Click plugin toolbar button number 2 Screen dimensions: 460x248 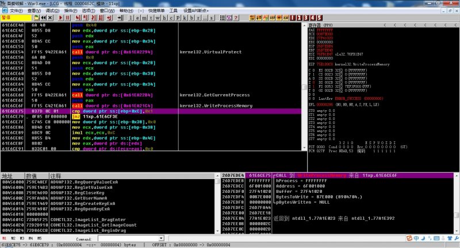pyautogui.click(x=299, y=18)
